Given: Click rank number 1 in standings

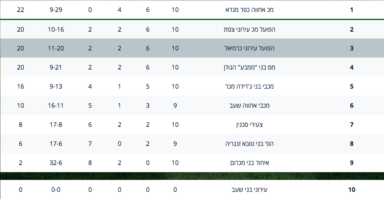Looking at the screenshot, I should tap(352, 10).
